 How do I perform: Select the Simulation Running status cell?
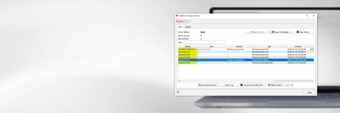[188, 49]
